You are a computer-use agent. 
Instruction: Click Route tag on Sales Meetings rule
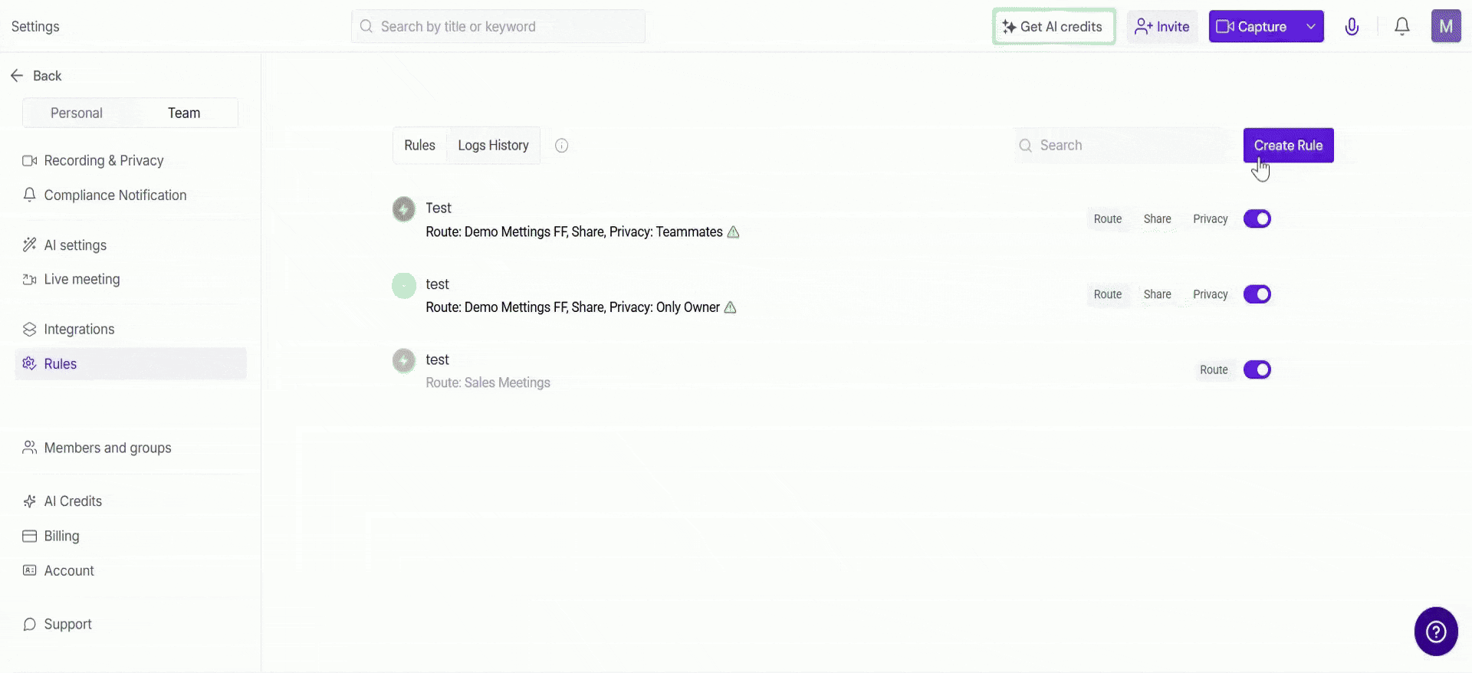point(1214,369)
